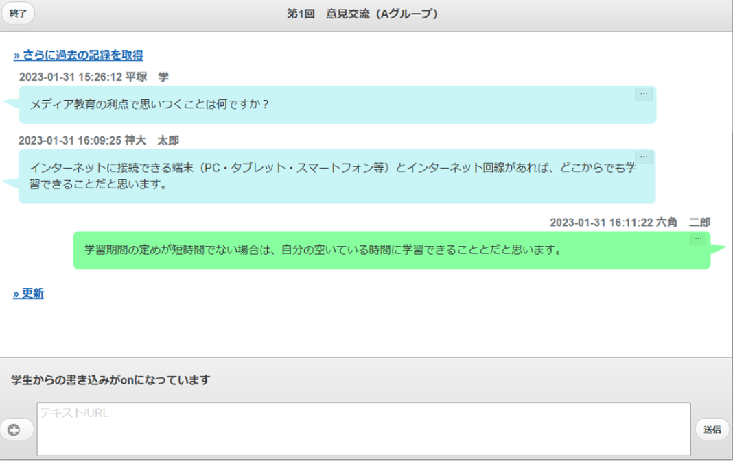Click the 16:09:25 神大 太郎 message header
The image size is (733, 461).
point(99,140)
